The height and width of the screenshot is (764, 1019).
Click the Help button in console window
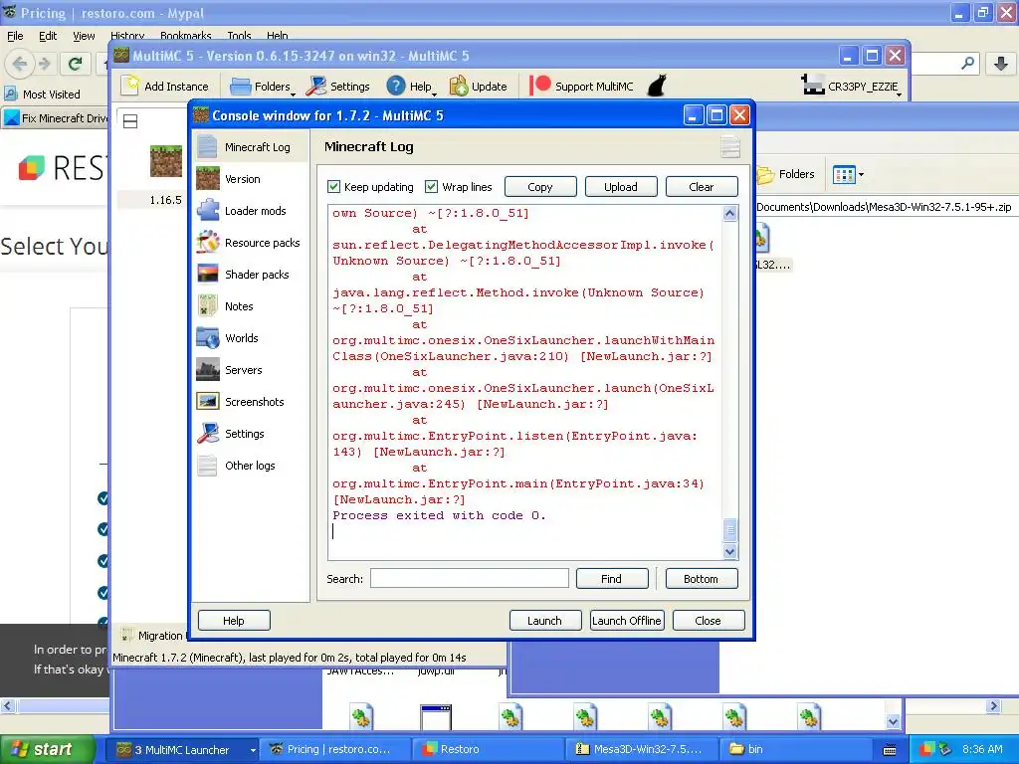[x=234, y=621]
